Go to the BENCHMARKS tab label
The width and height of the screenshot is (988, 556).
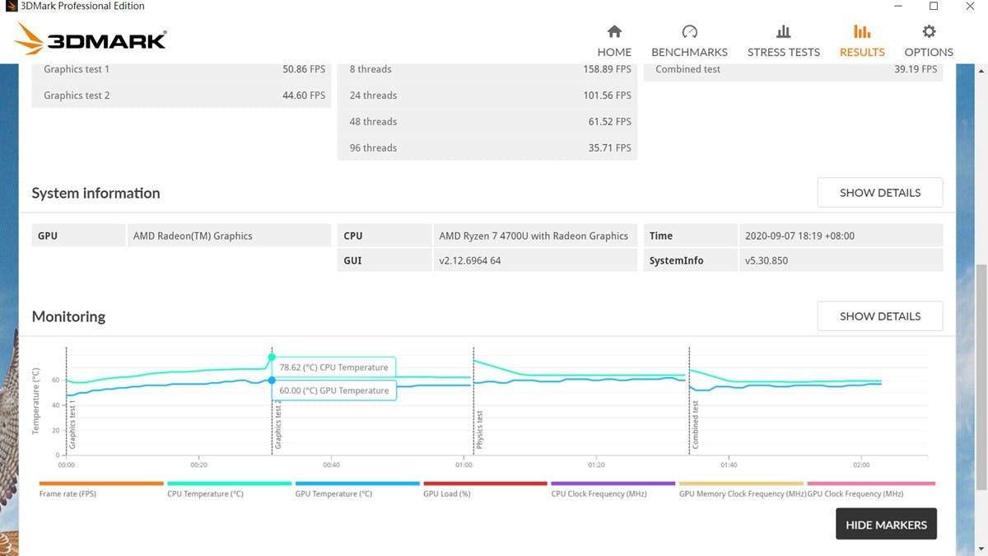tap(689, 52)
